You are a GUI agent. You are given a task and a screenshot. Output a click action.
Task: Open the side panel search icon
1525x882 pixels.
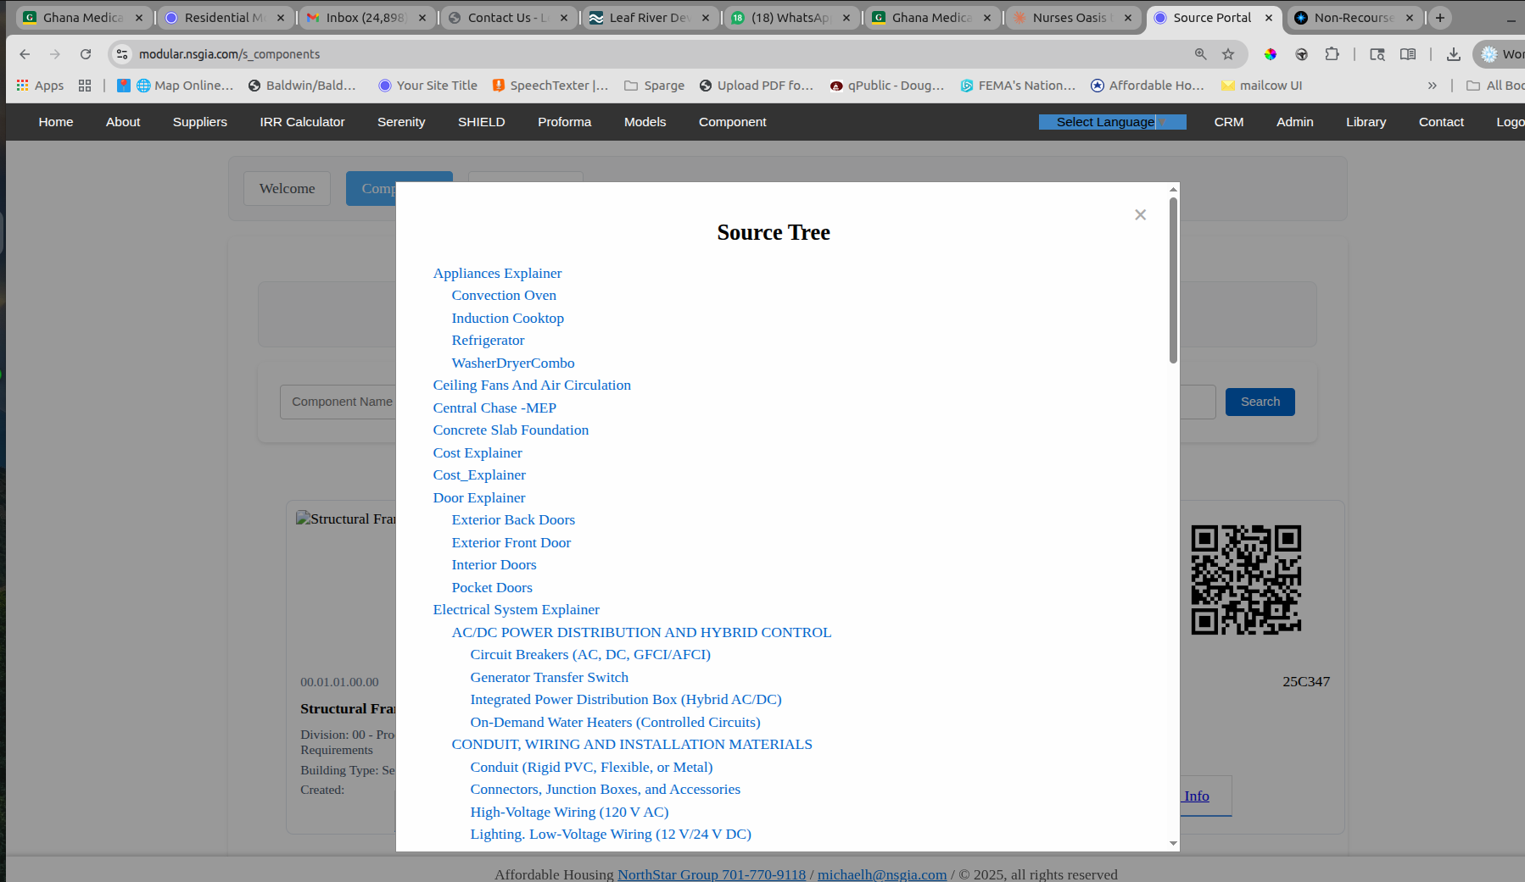(1377, 53)
